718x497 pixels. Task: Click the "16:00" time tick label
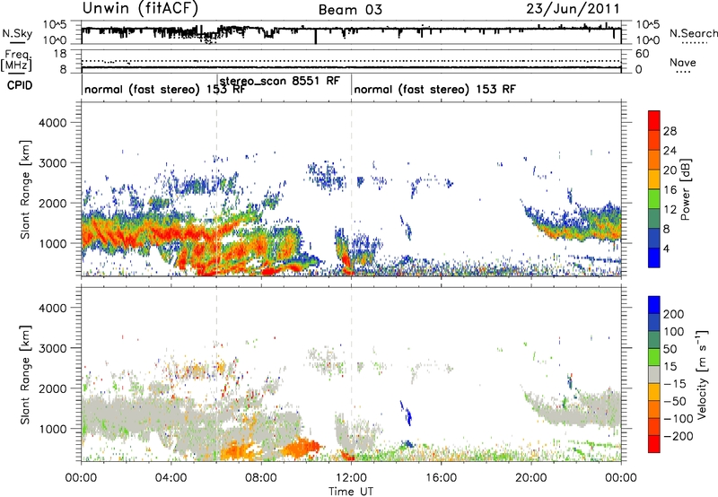(441, 478)
